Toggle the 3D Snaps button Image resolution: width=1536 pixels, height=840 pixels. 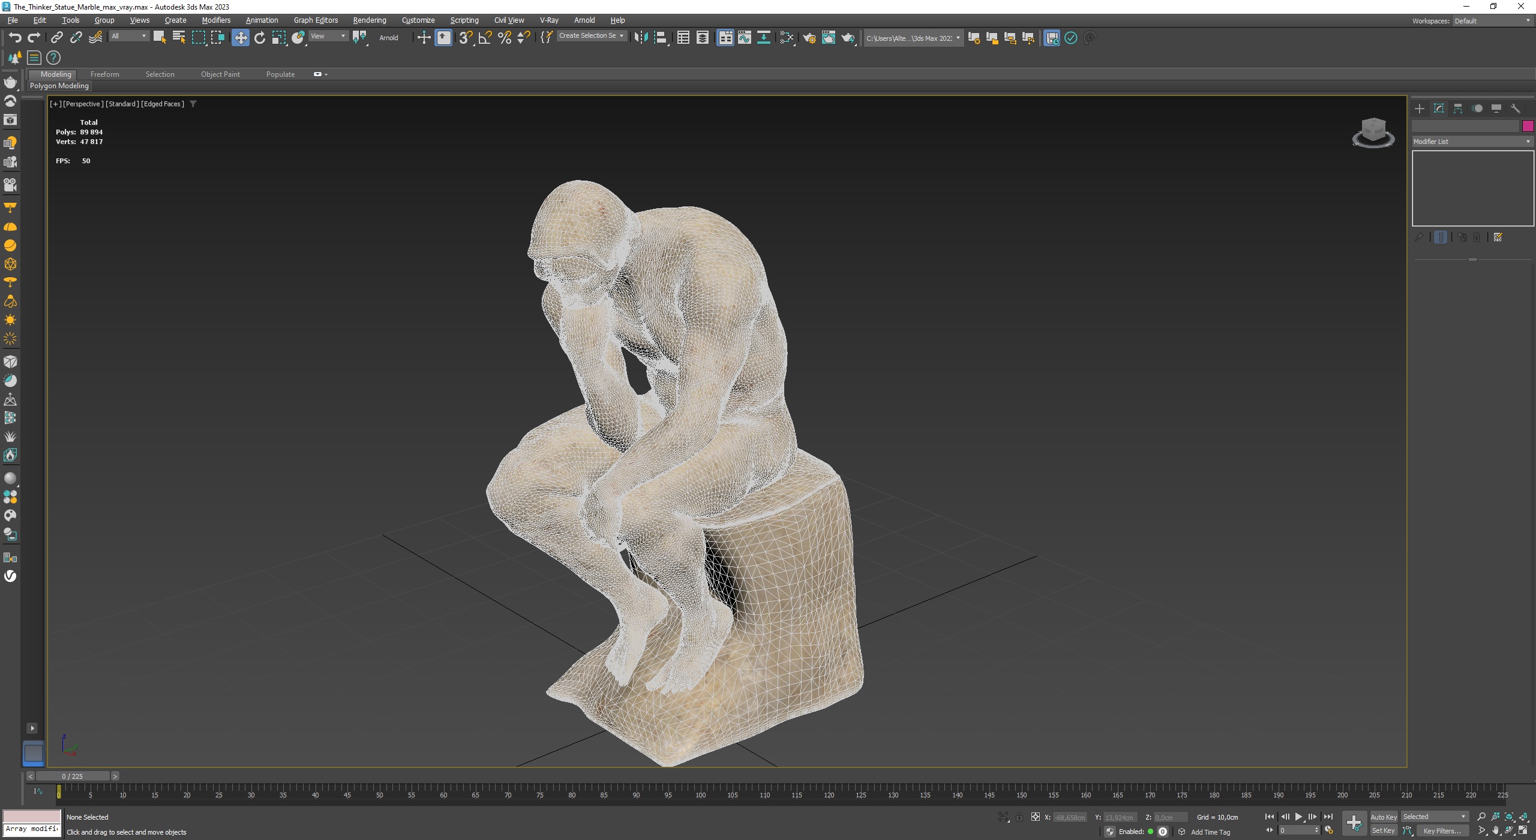click(x=466, y=38)
